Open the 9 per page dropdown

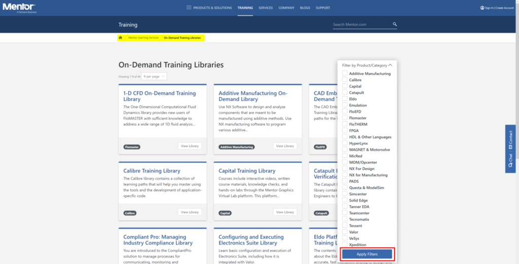(154, 77)
